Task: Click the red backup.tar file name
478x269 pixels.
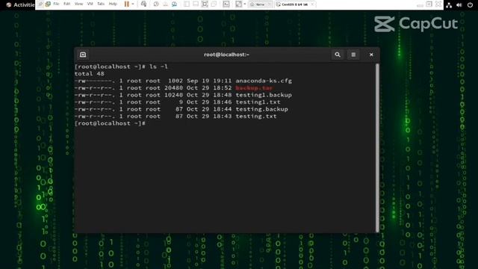Action: pyautogui.click(x=254, y=88)
